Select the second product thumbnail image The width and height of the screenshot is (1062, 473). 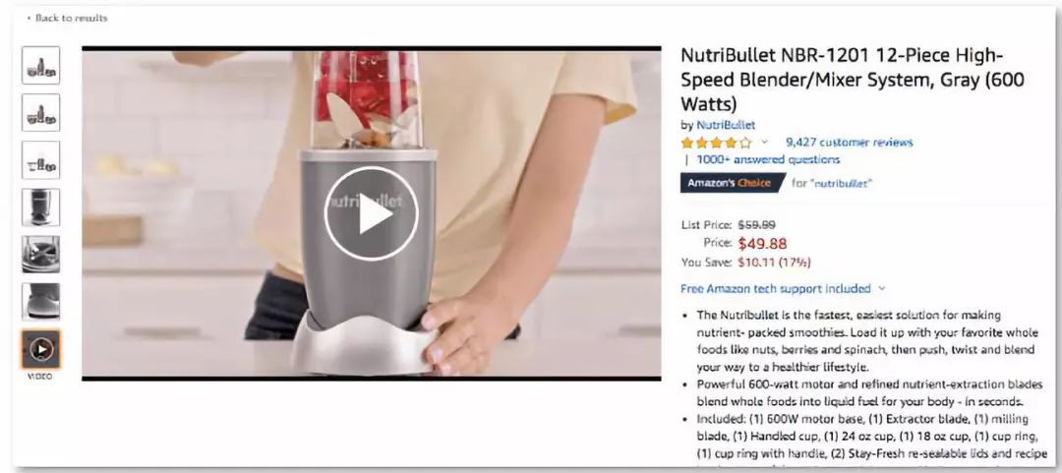pyautogui.click(x=40, y=112)
